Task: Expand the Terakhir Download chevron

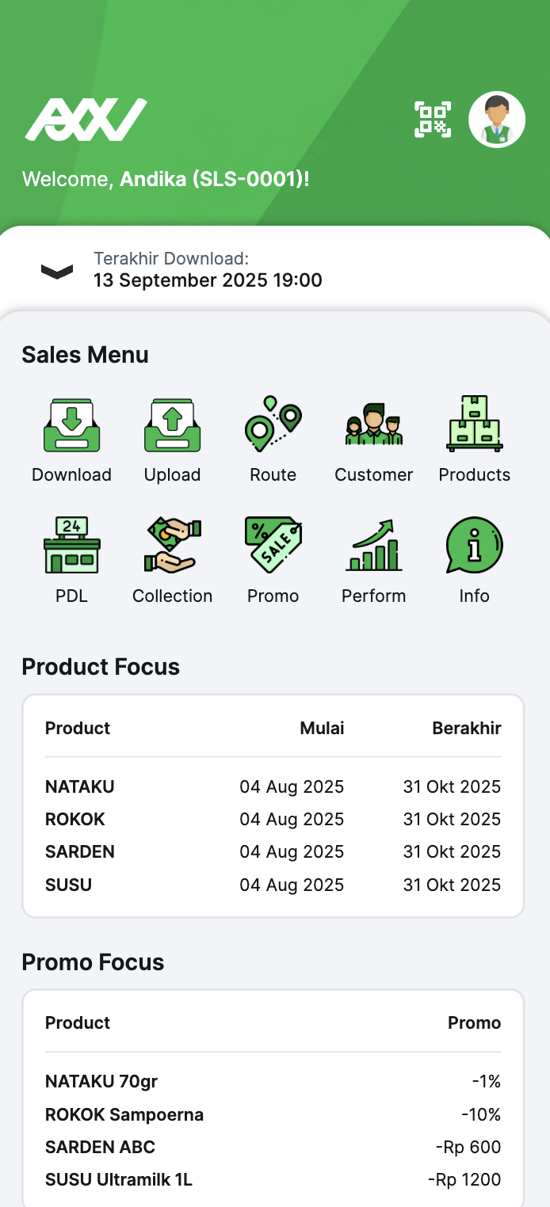Action: pos(57,271)
